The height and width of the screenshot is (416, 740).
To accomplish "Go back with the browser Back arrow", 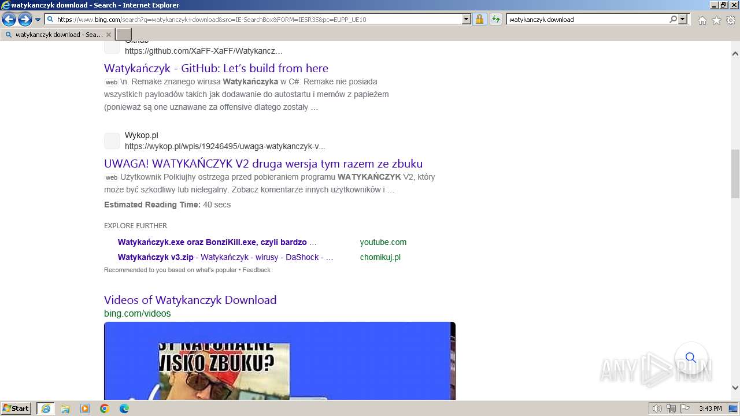I will click(9, 20).
